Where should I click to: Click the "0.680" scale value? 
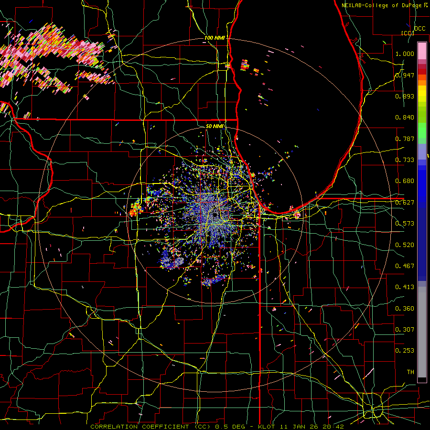405,181
